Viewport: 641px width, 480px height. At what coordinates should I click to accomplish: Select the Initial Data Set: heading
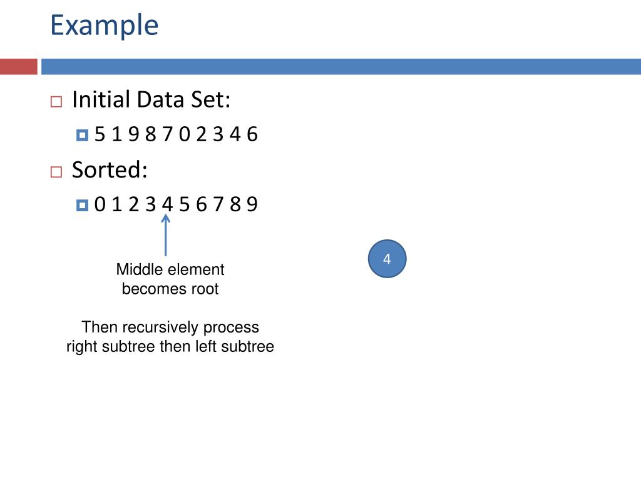pyautogui.click(x=151, y=99)
